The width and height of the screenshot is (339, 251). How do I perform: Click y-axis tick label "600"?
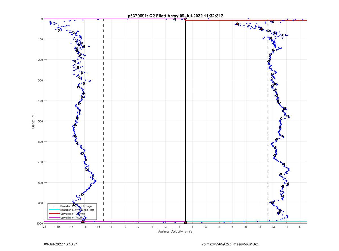tap(40, 142)
